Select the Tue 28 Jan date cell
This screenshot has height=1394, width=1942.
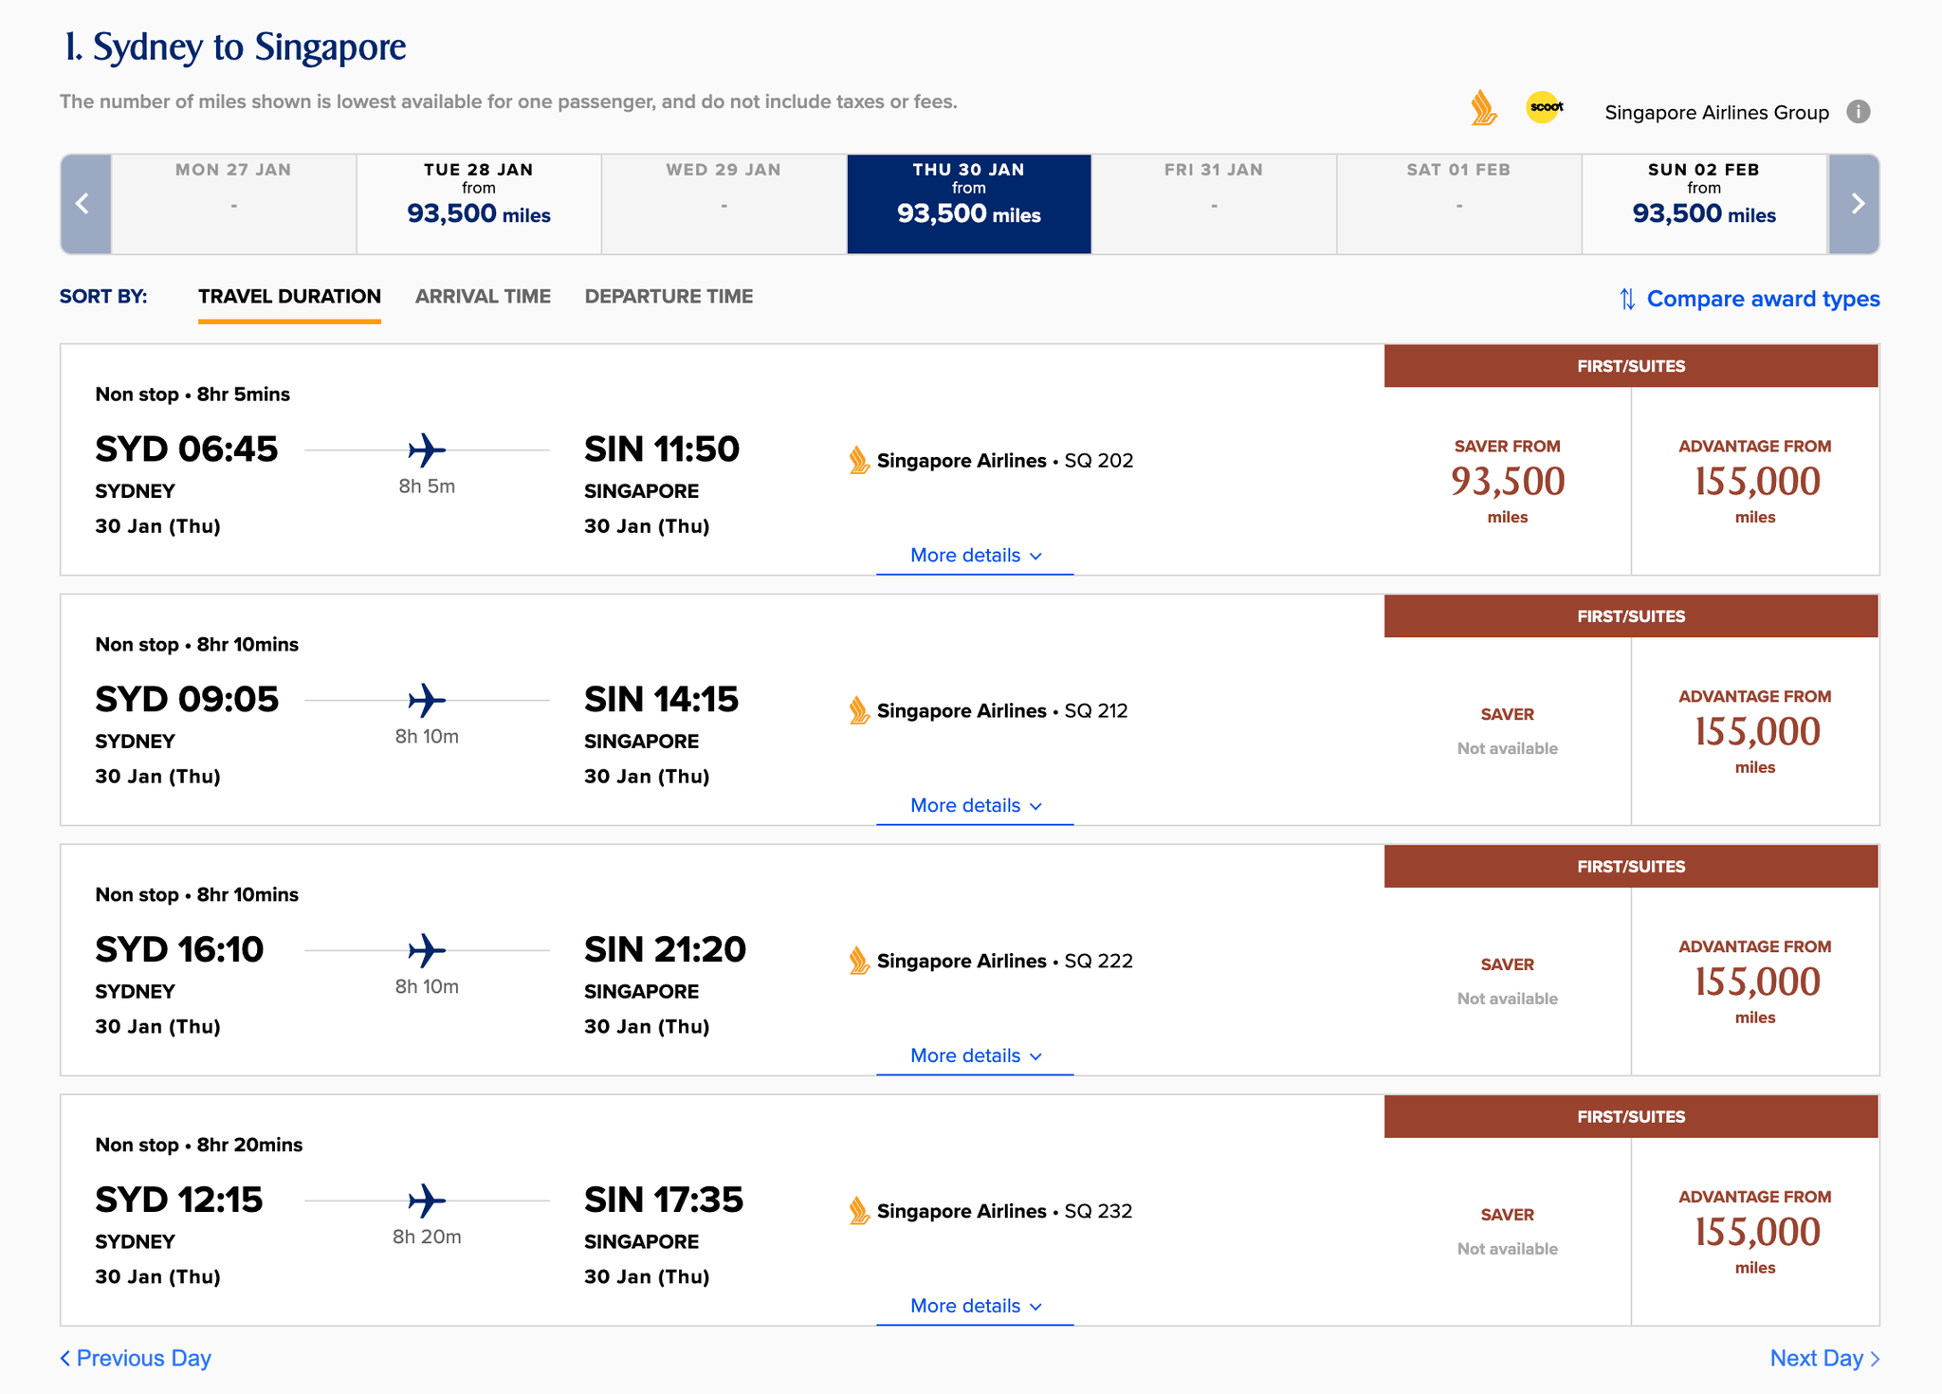[479, 203]
